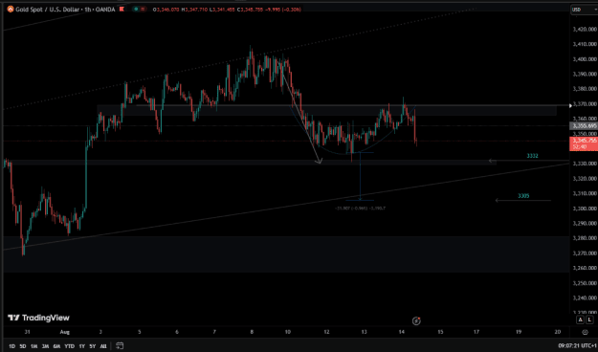
Task: Select the measurement label below the blue range line
Action: click(360, 209)
